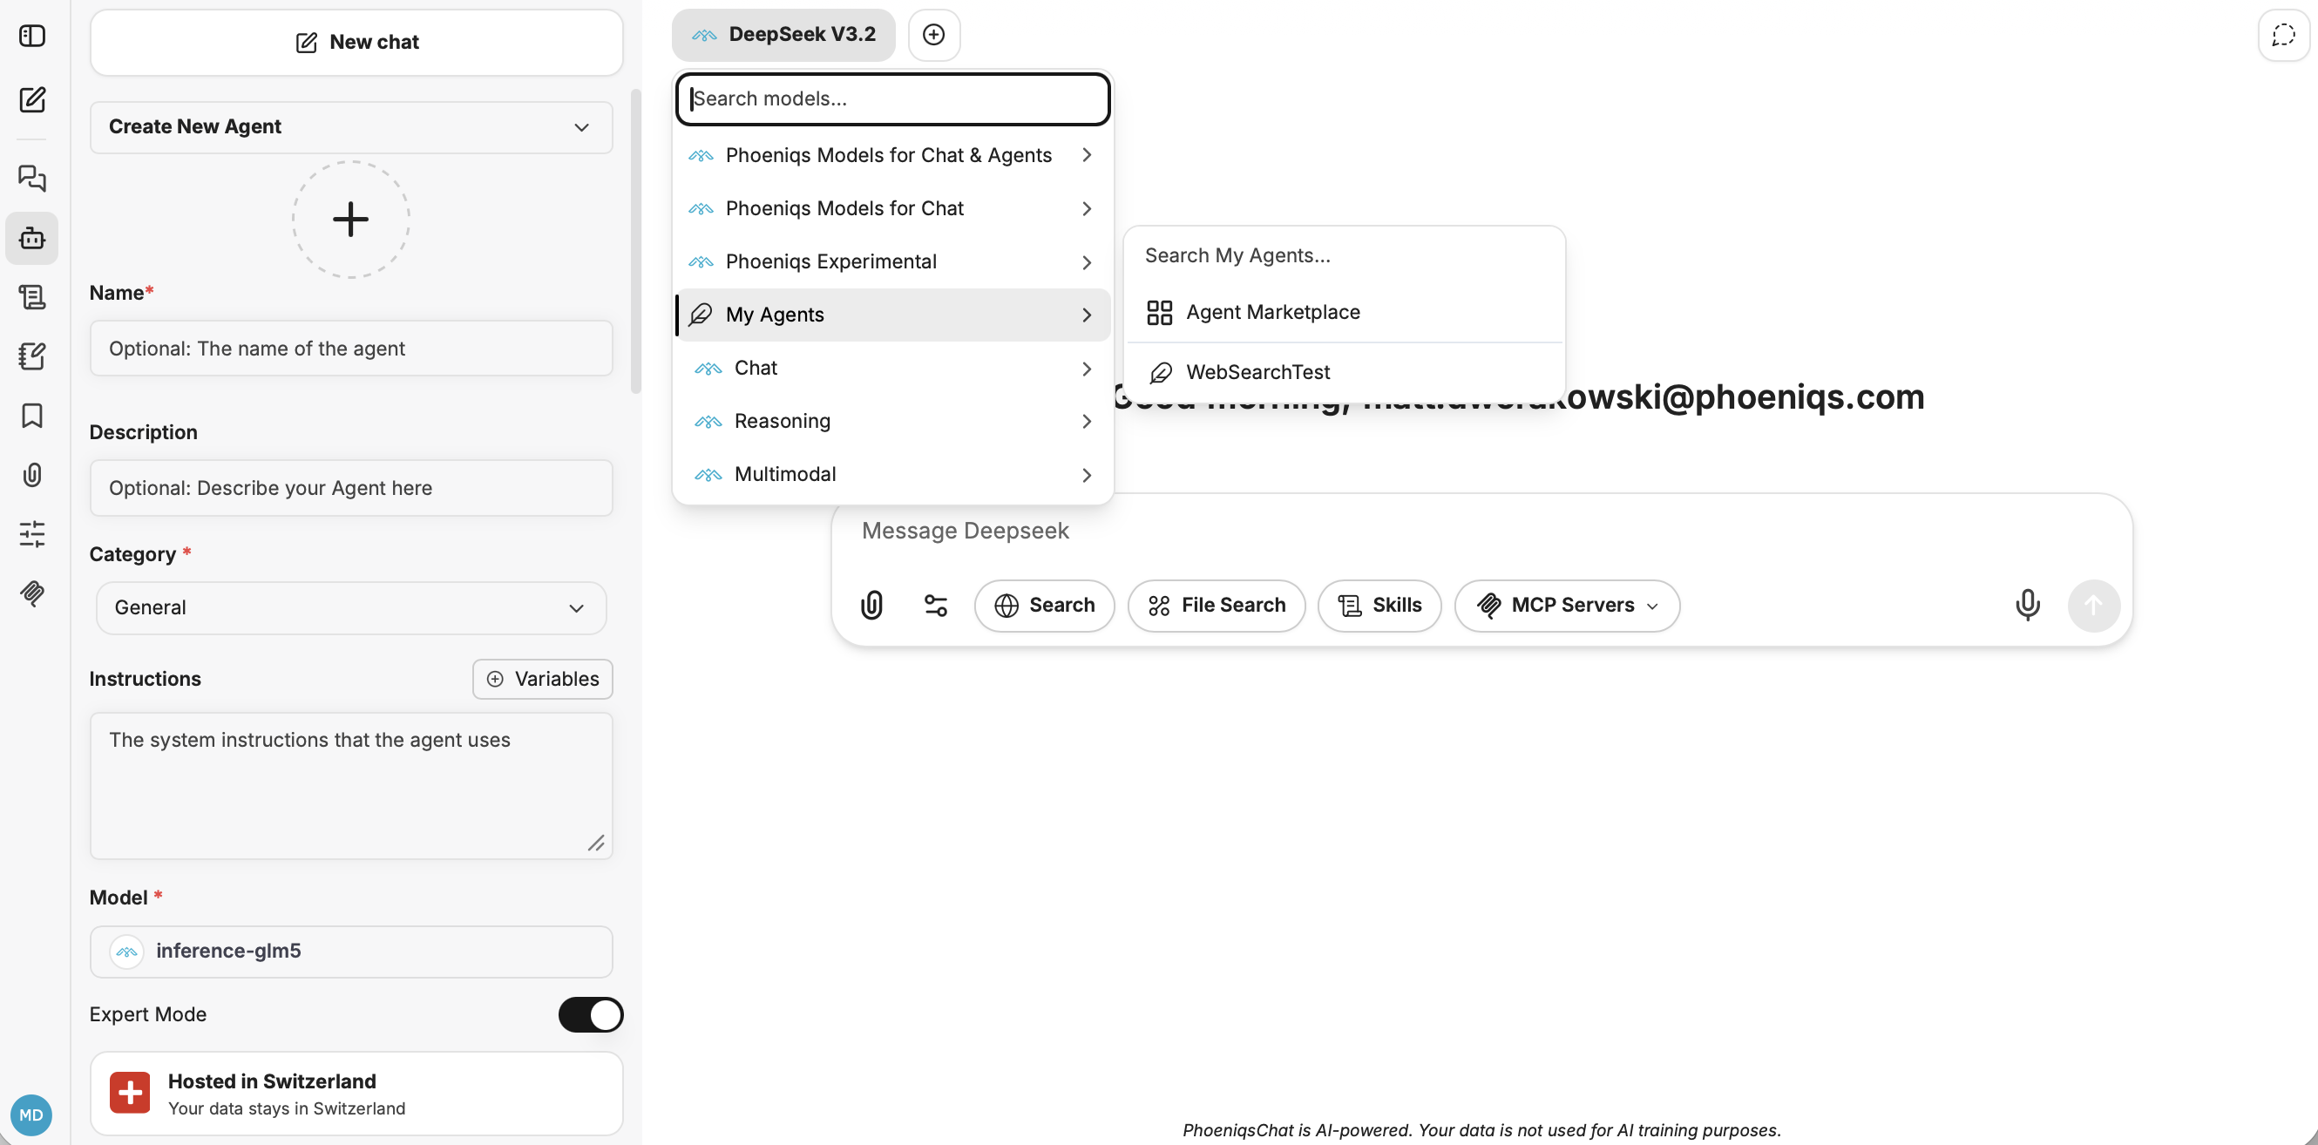The image size is (2318, 1145).
Task: Toggle the Search web option
Action: [x=1044, y=606]
